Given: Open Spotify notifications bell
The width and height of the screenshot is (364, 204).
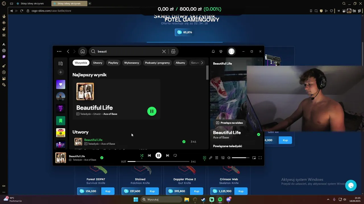Looking at the screenshot, I should (213, 52).
